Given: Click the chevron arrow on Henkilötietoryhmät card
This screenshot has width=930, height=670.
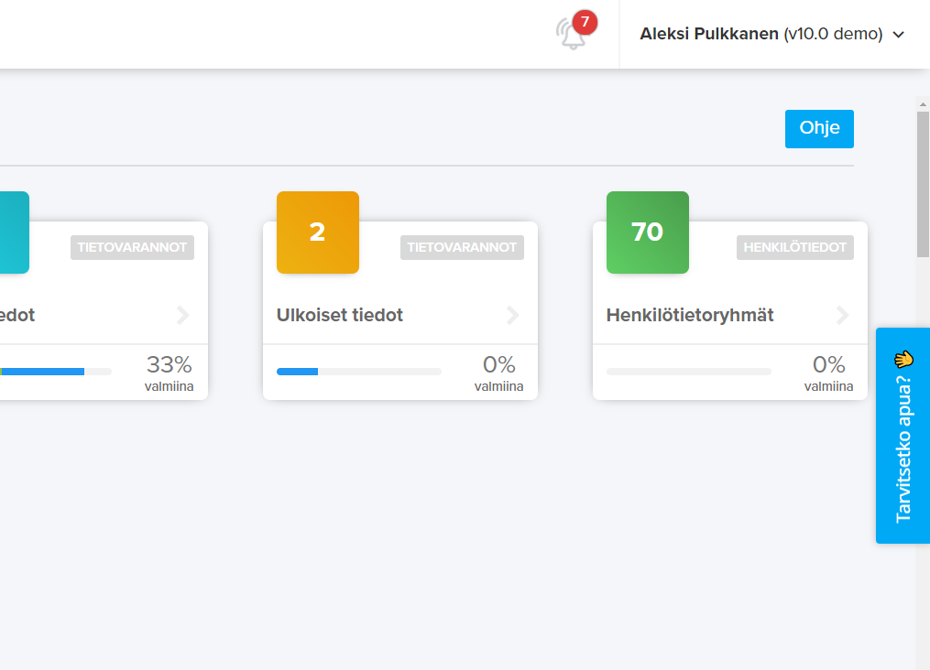Looking at the screenshot, I should (x=842, y=315).
